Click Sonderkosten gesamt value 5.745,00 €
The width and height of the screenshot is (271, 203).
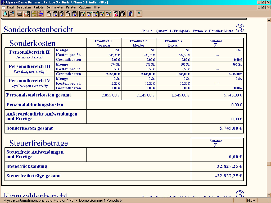[x=231, y=128]
